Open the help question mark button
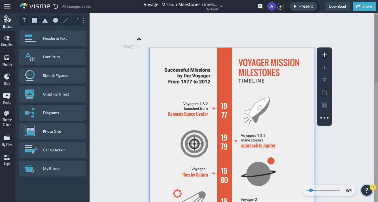 (x=367, y=190)
